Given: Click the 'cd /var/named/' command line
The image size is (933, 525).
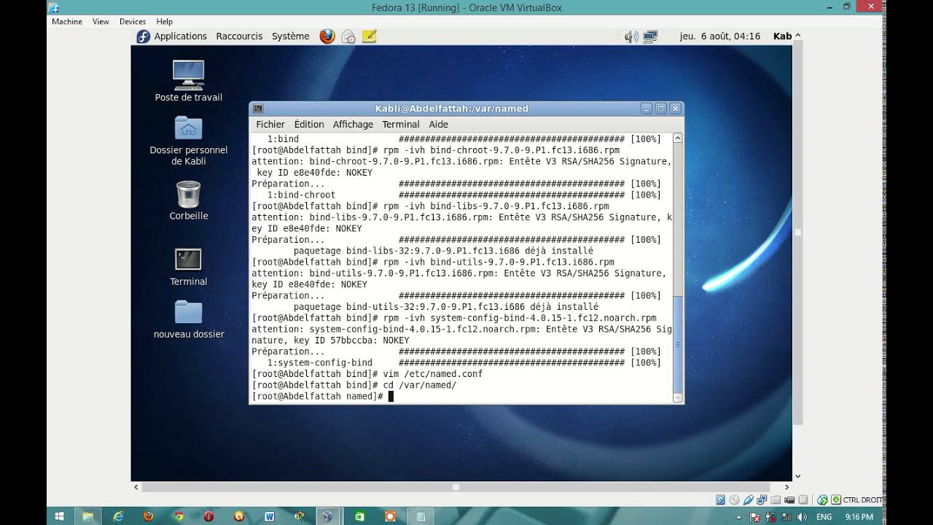Looking at the screenshot, I should pyautogui.click(x=354, y=385).
